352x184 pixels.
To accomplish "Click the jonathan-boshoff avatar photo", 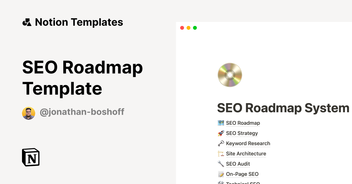I will [28, 113].
